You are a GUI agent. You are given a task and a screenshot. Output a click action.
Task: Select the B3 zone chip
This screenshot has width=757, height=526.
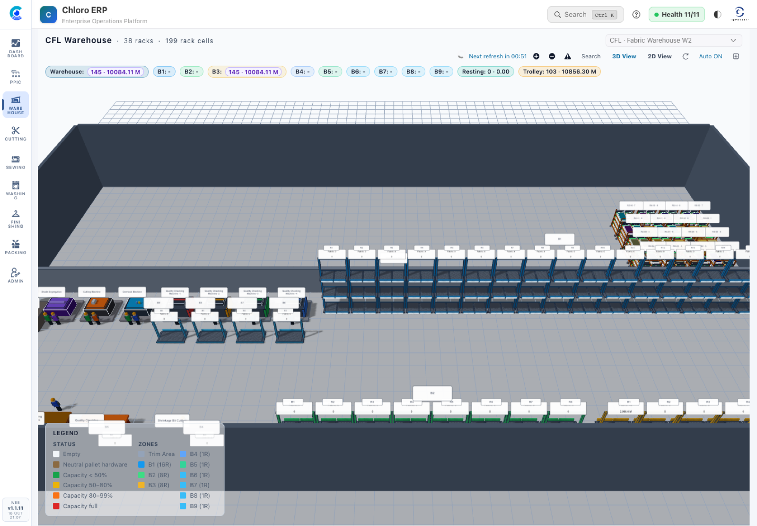point(247,72)
